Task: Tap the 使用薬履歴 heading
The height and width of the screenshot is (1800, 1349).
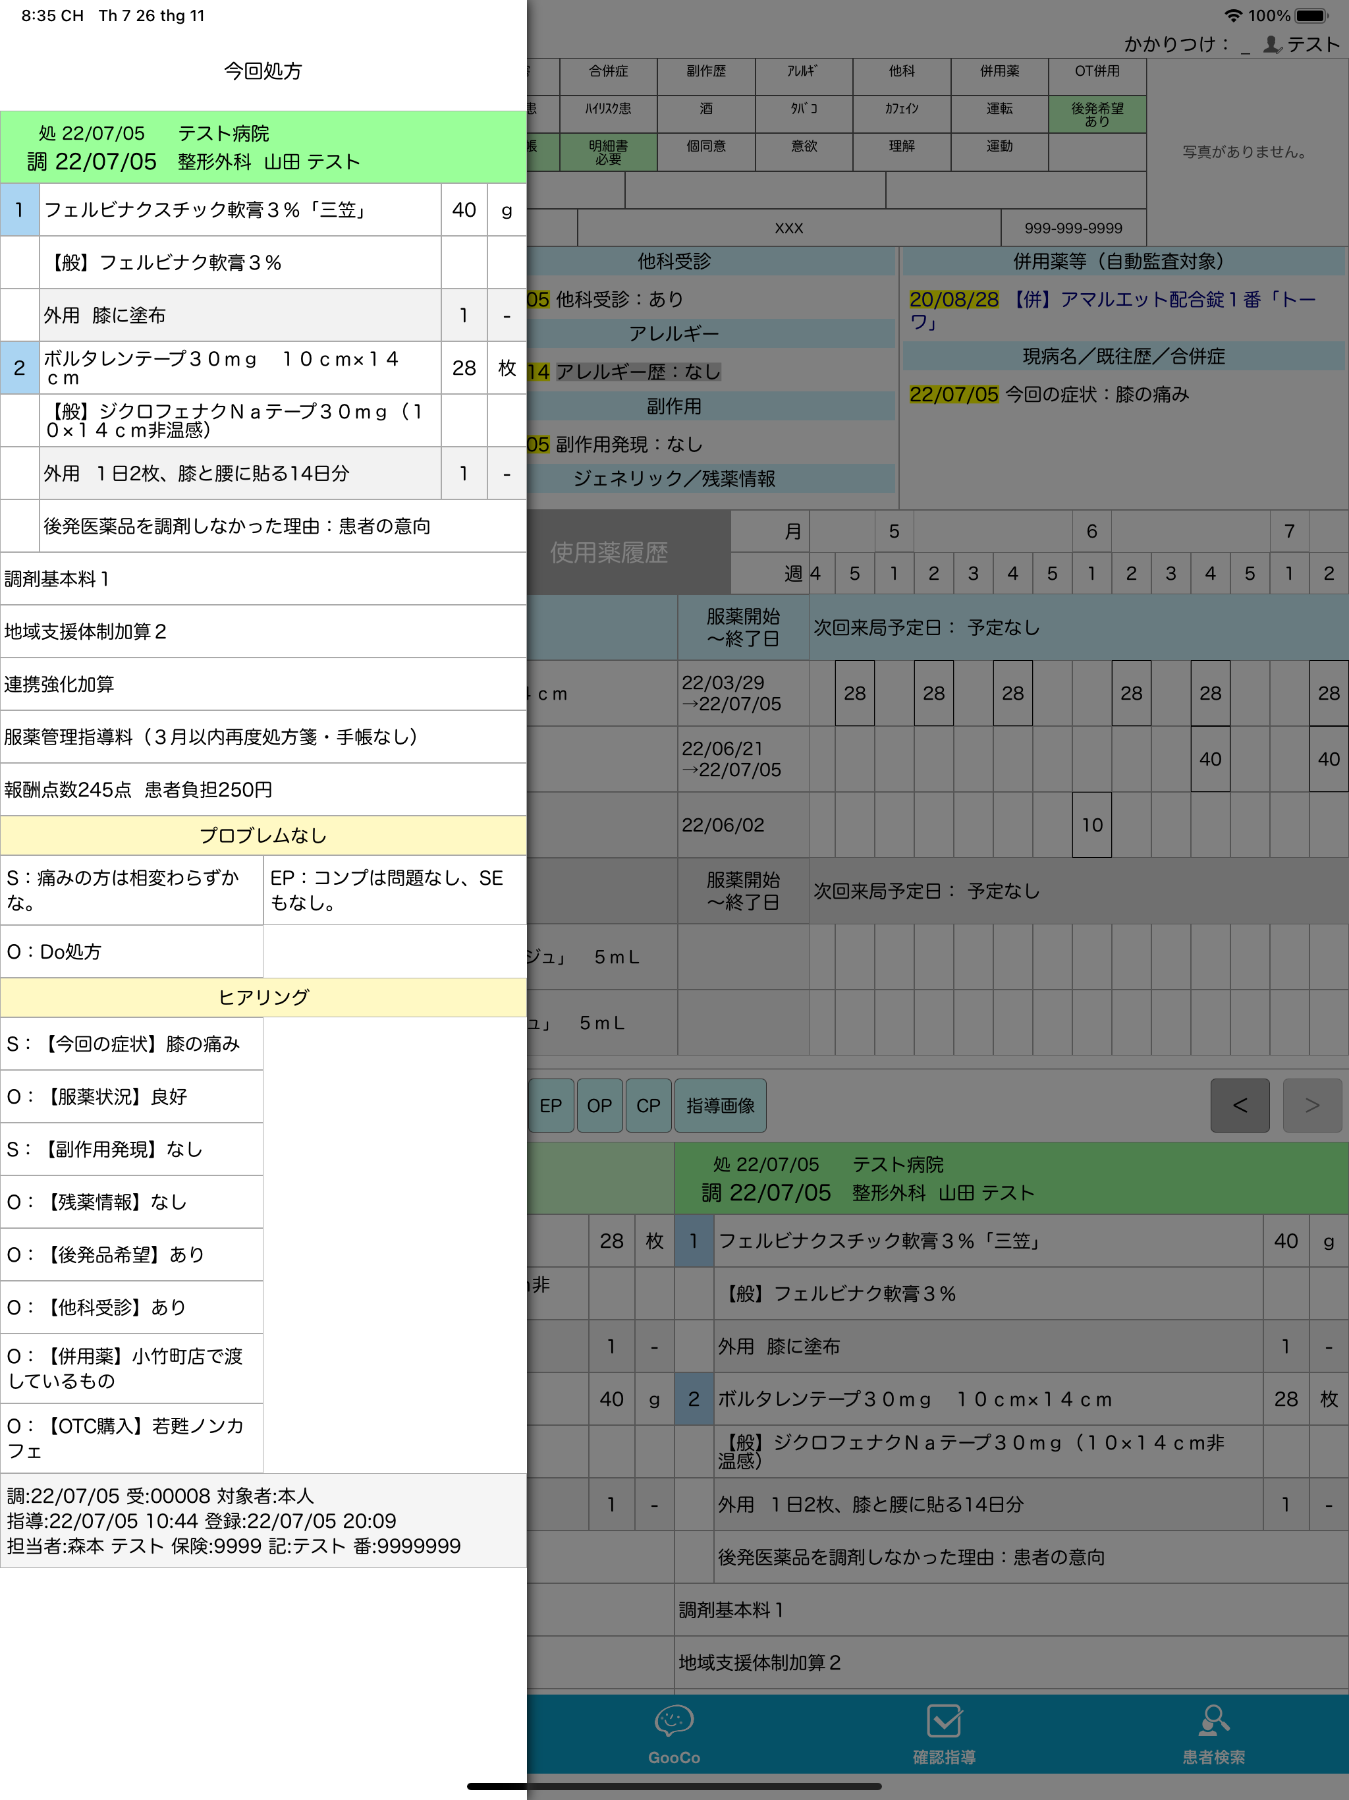Action: tap(609, 553)
